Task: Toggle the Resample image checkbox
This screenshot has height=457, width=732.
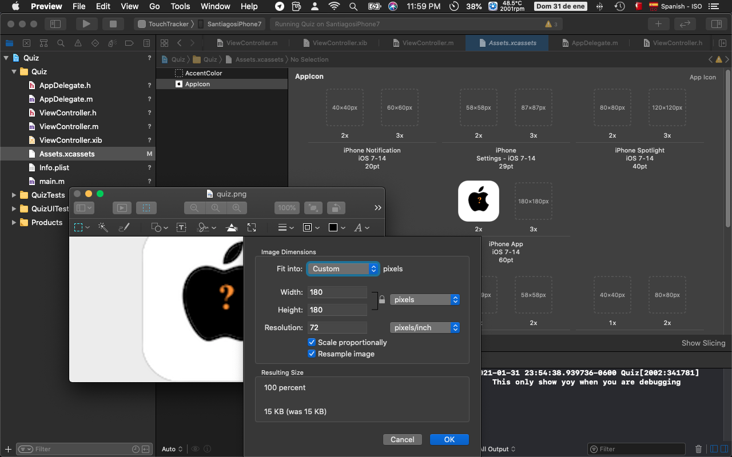Action: (x=312, y=354)
